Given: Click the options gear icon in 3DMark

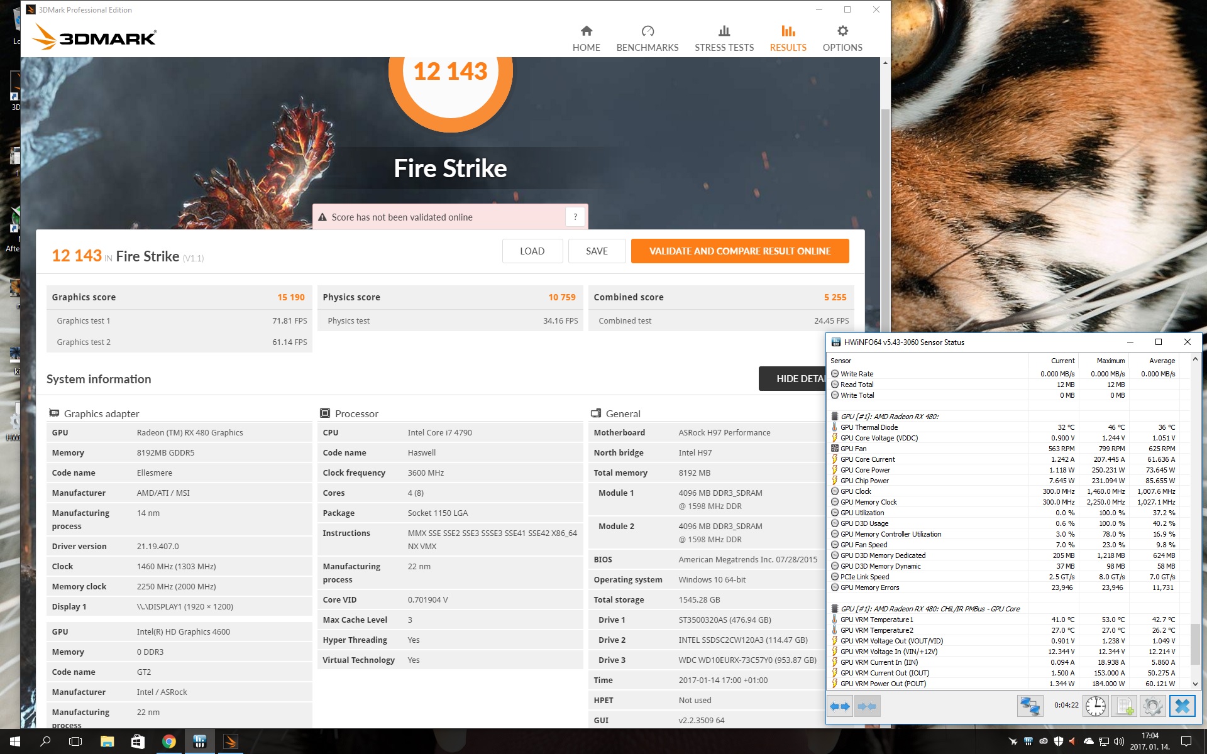Looking at the screenshot, I should tap(842, 31).
